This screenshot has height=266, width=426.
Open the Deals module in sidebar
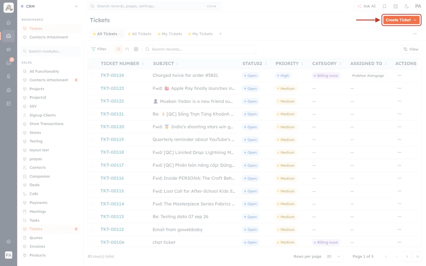pyautogui.click(x=35, y=185)
